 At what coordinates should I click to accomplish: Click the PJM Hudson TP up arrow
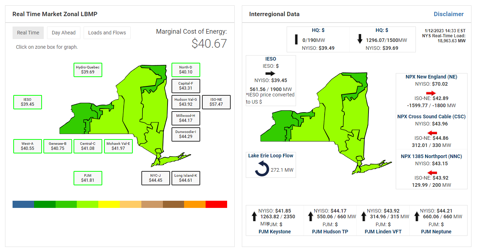coord(311,216)
